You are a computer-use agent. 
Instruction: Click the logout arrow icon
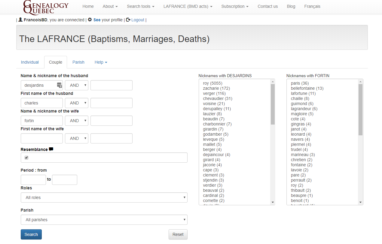pyautogui.click(x=128, y=20)
